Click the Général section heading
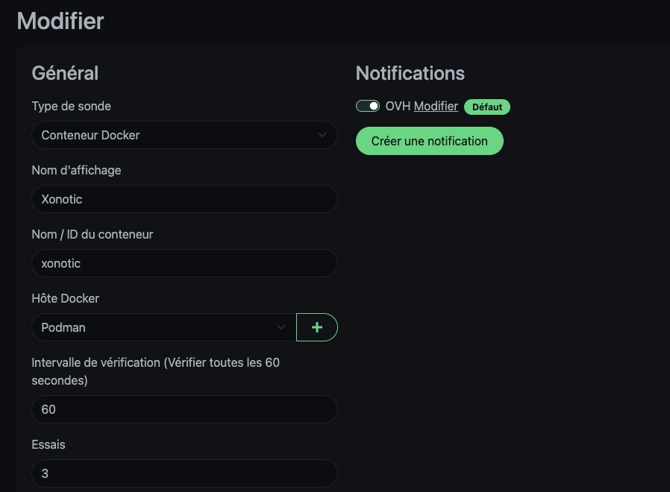Image resolution: width=670 pixels, height=492 pixels. tap(65, 73)
